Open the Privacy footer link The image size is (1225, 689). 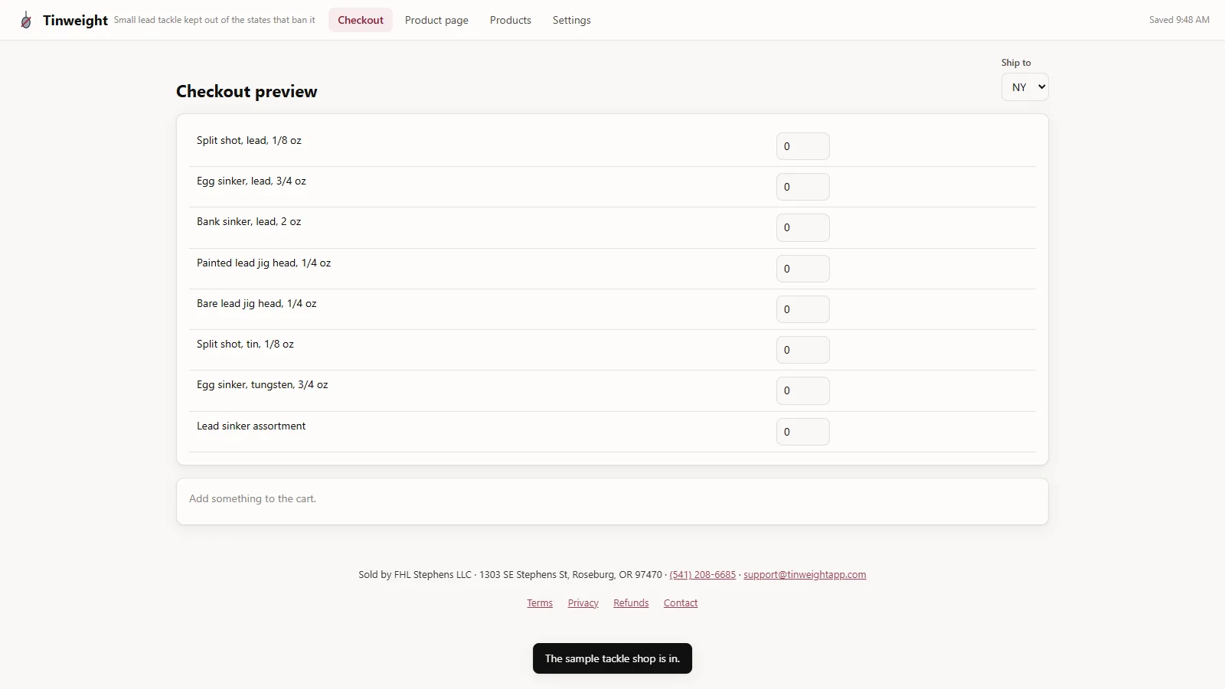click(583, 603)
